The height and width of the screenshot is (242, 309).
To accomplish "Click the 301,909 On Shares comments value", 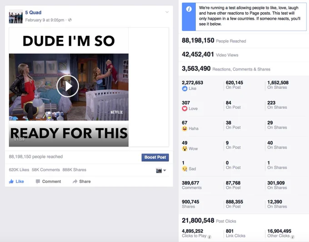I will coord(276,183).
